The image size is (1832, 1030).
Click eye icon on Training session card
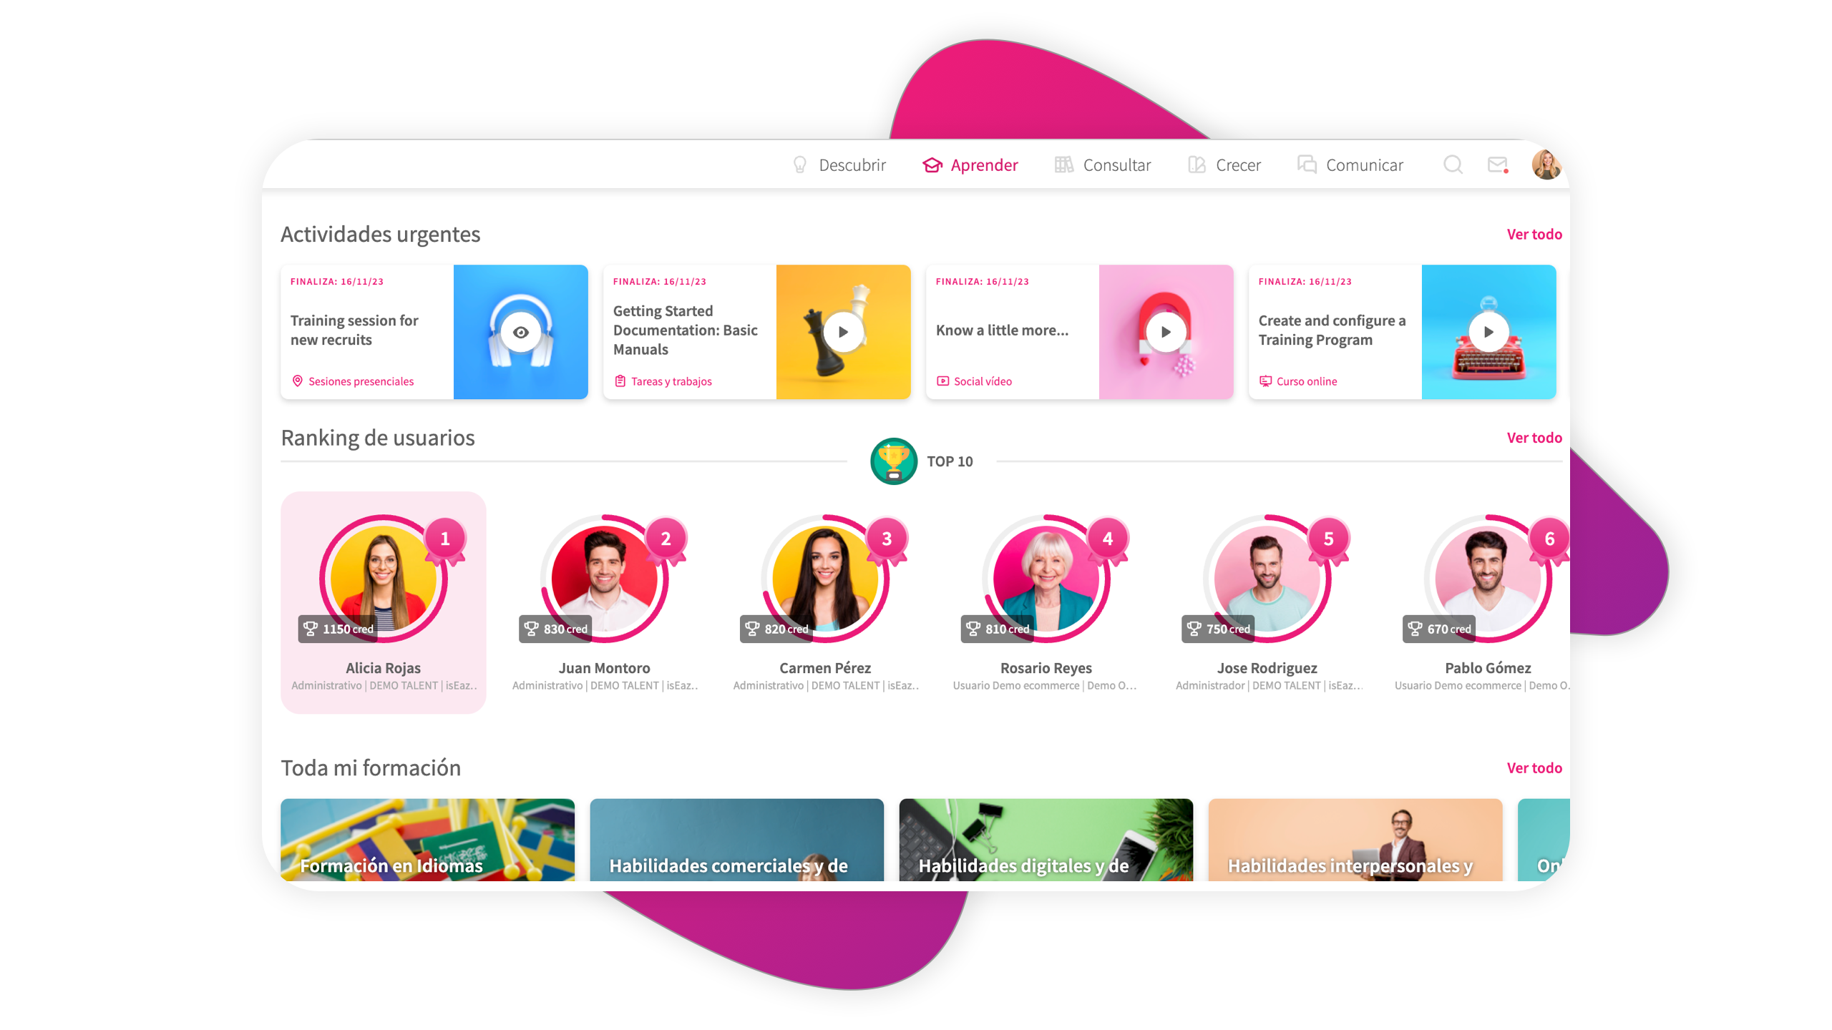(x=520, y=332)
